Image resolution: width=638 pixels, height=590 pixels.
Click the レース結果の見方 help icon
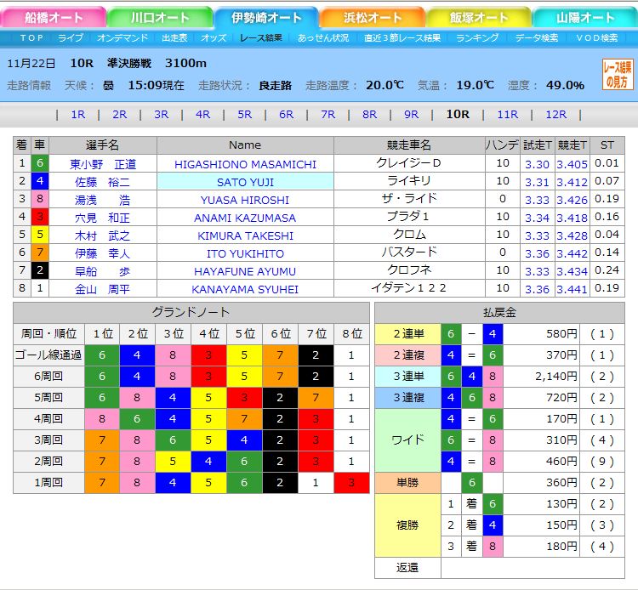[618, 74]
